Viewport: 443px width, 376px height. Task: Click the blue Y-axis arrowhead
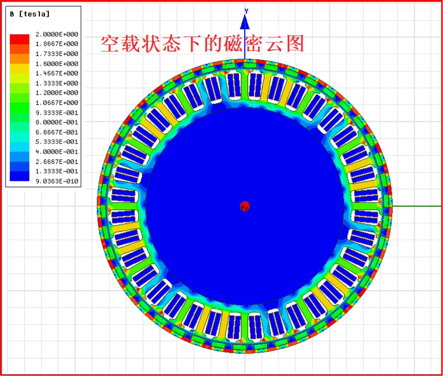(x=245, y=22)
